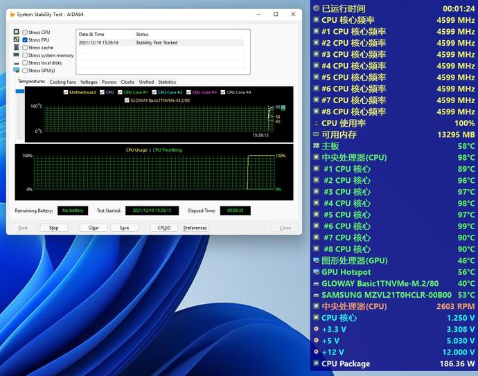478x376 pixels.
Task: Toggle the Motherboard graph checkbox
Action: pyautogui.click(x=66, y=92)
